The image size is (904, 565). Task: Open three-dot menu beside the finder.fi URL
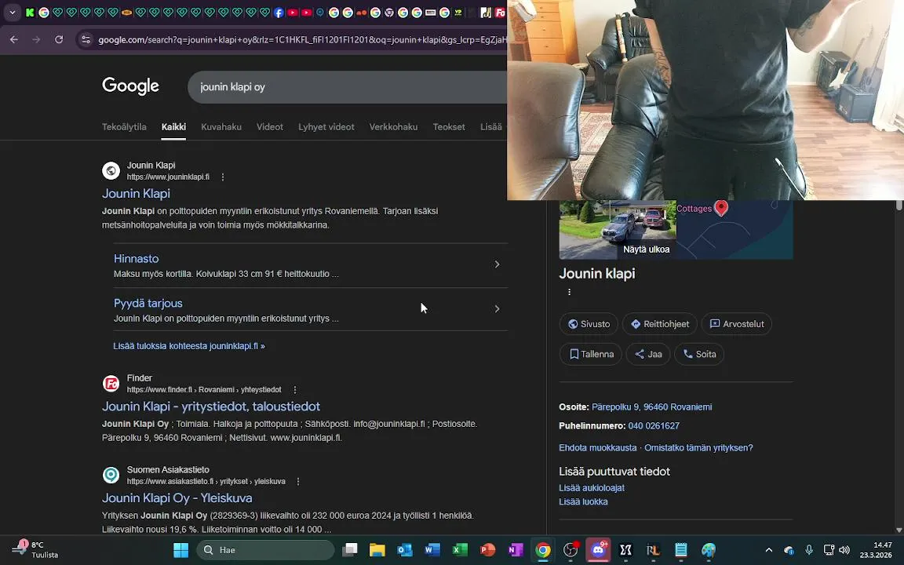(x=294, y=390)
